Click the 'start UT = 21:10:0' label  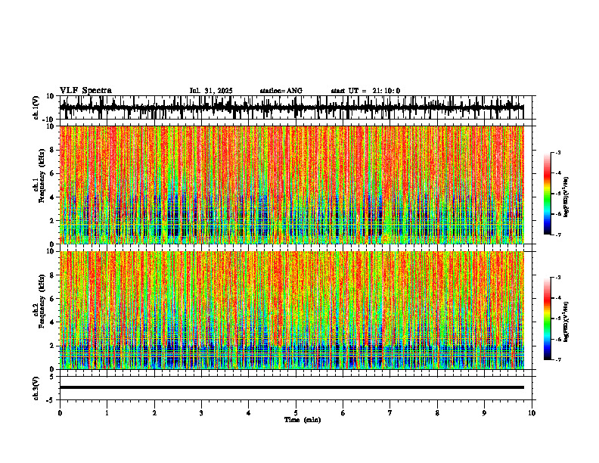pos(365,91)
